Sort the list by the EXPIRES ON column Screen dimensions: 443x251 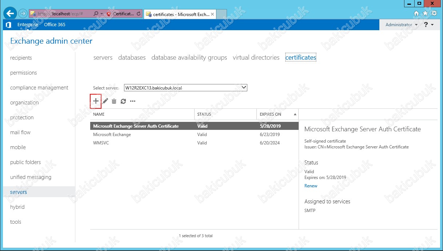click(x=278, y=114)
